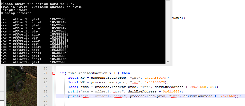This screenshot has width=245, height=106.
Task: Place cursor on the 'then' keyword
Action: [126, 73]
